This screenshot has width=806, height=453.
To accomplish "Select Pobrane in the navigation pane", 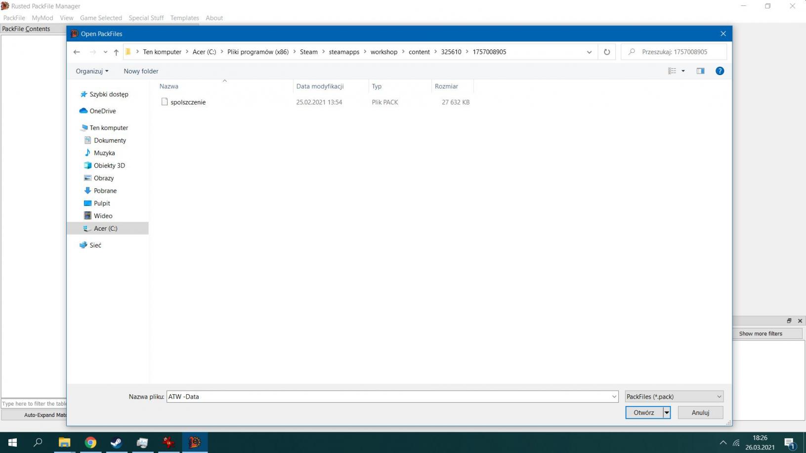I will (105, 191).
